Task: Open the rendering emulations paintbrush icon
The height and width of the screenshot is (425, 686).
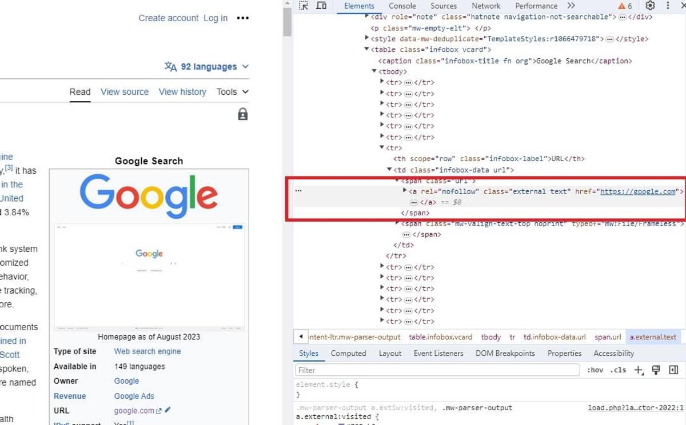Action: [656, 370]
